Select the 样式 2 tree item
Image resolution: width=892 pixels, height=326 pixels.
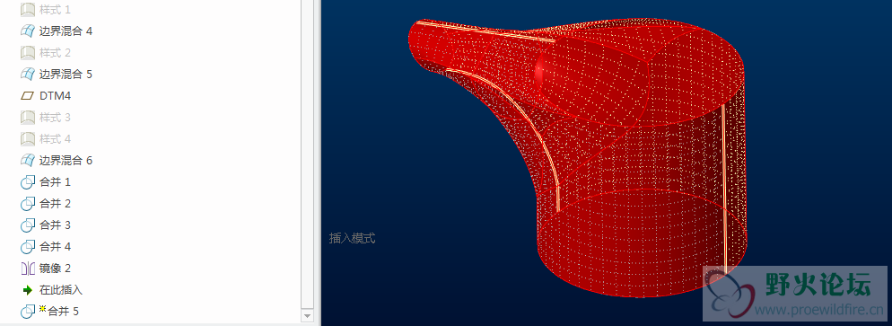point(55,53)
